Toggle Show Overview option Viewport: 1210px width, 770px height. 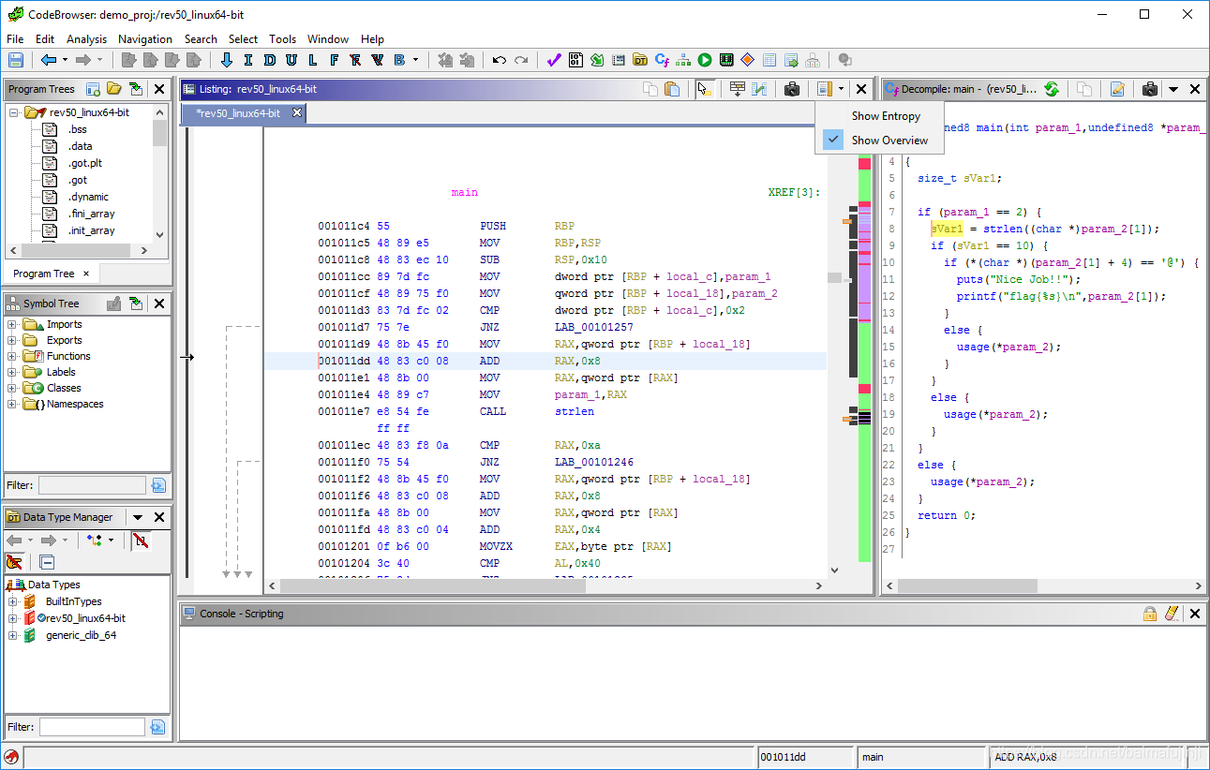click(x=889, y=141)
